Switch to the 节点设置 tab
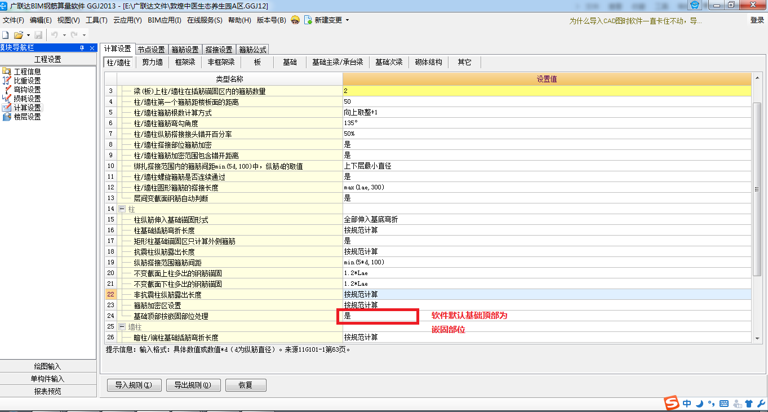 point(151,50)
